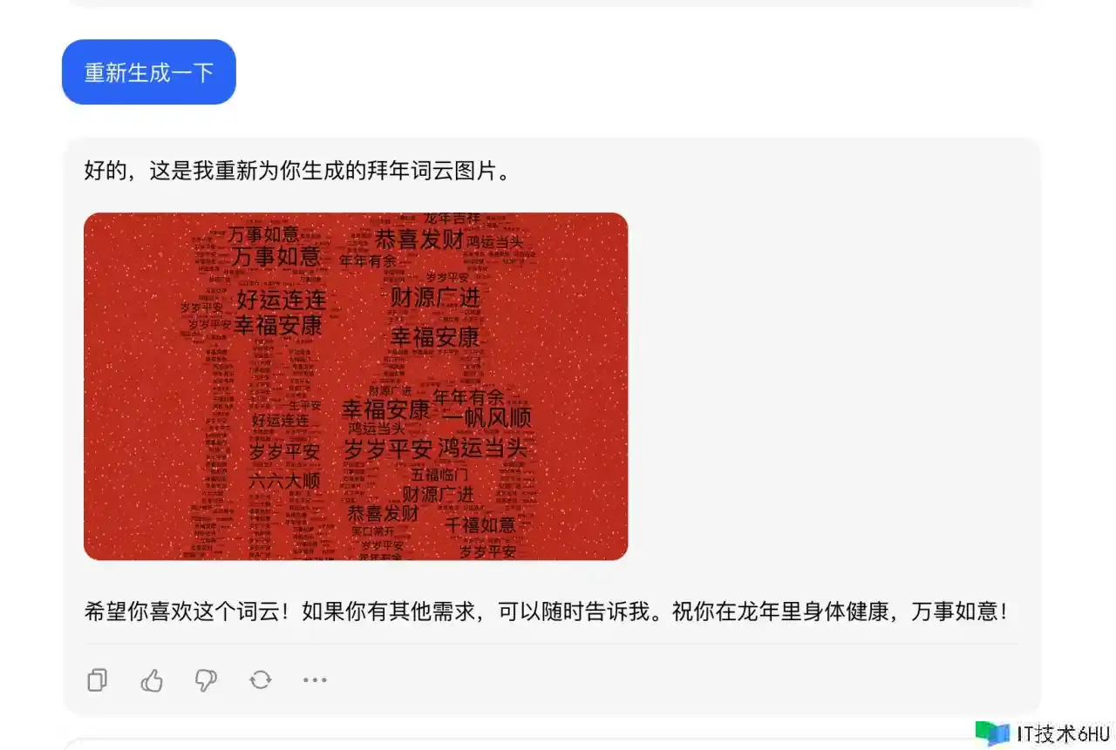Click the IT技术6HU watermark text
1116x750 pixels.
[x=1064, y=734]
